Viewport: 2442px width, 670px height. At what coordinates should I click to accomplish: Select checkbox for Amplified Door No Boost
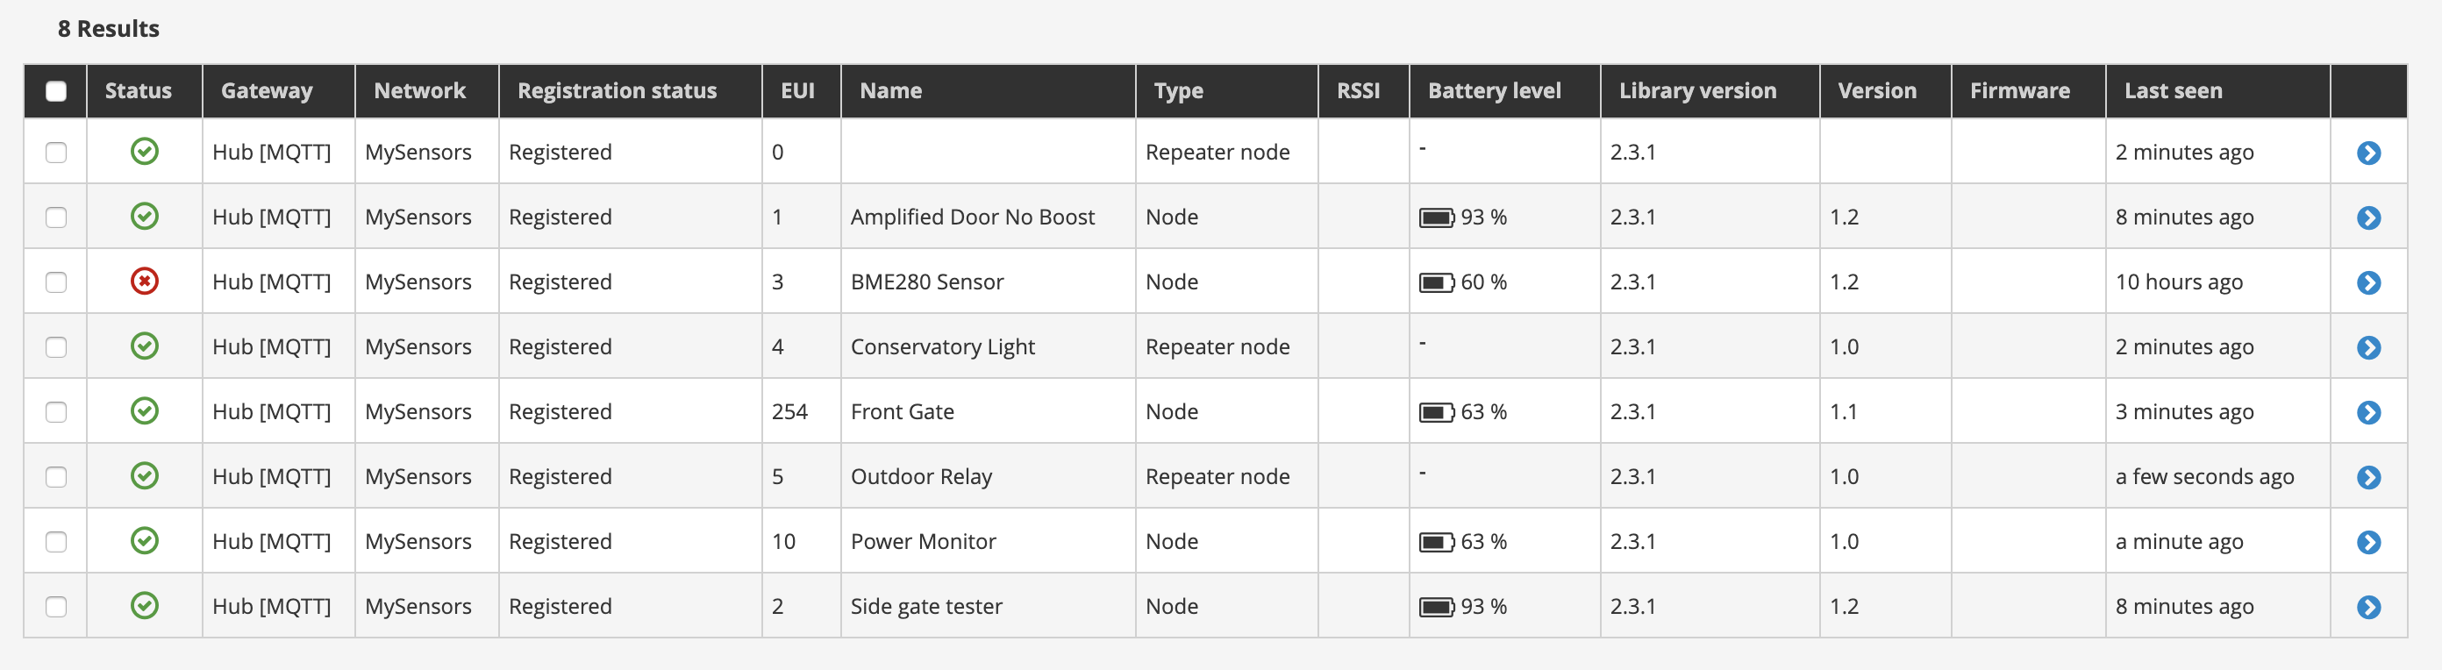click(56, 218)
